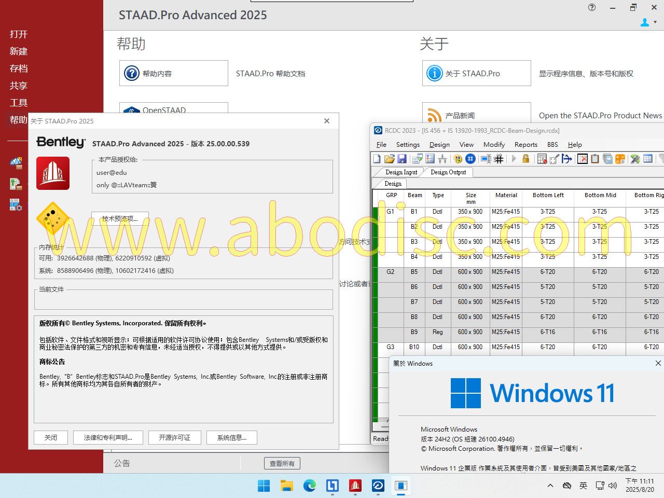This screenshot has width=664, height=498.
Task: Click the document briefcase icon in STAAD sidebar
Action: [x=16, y=184]
